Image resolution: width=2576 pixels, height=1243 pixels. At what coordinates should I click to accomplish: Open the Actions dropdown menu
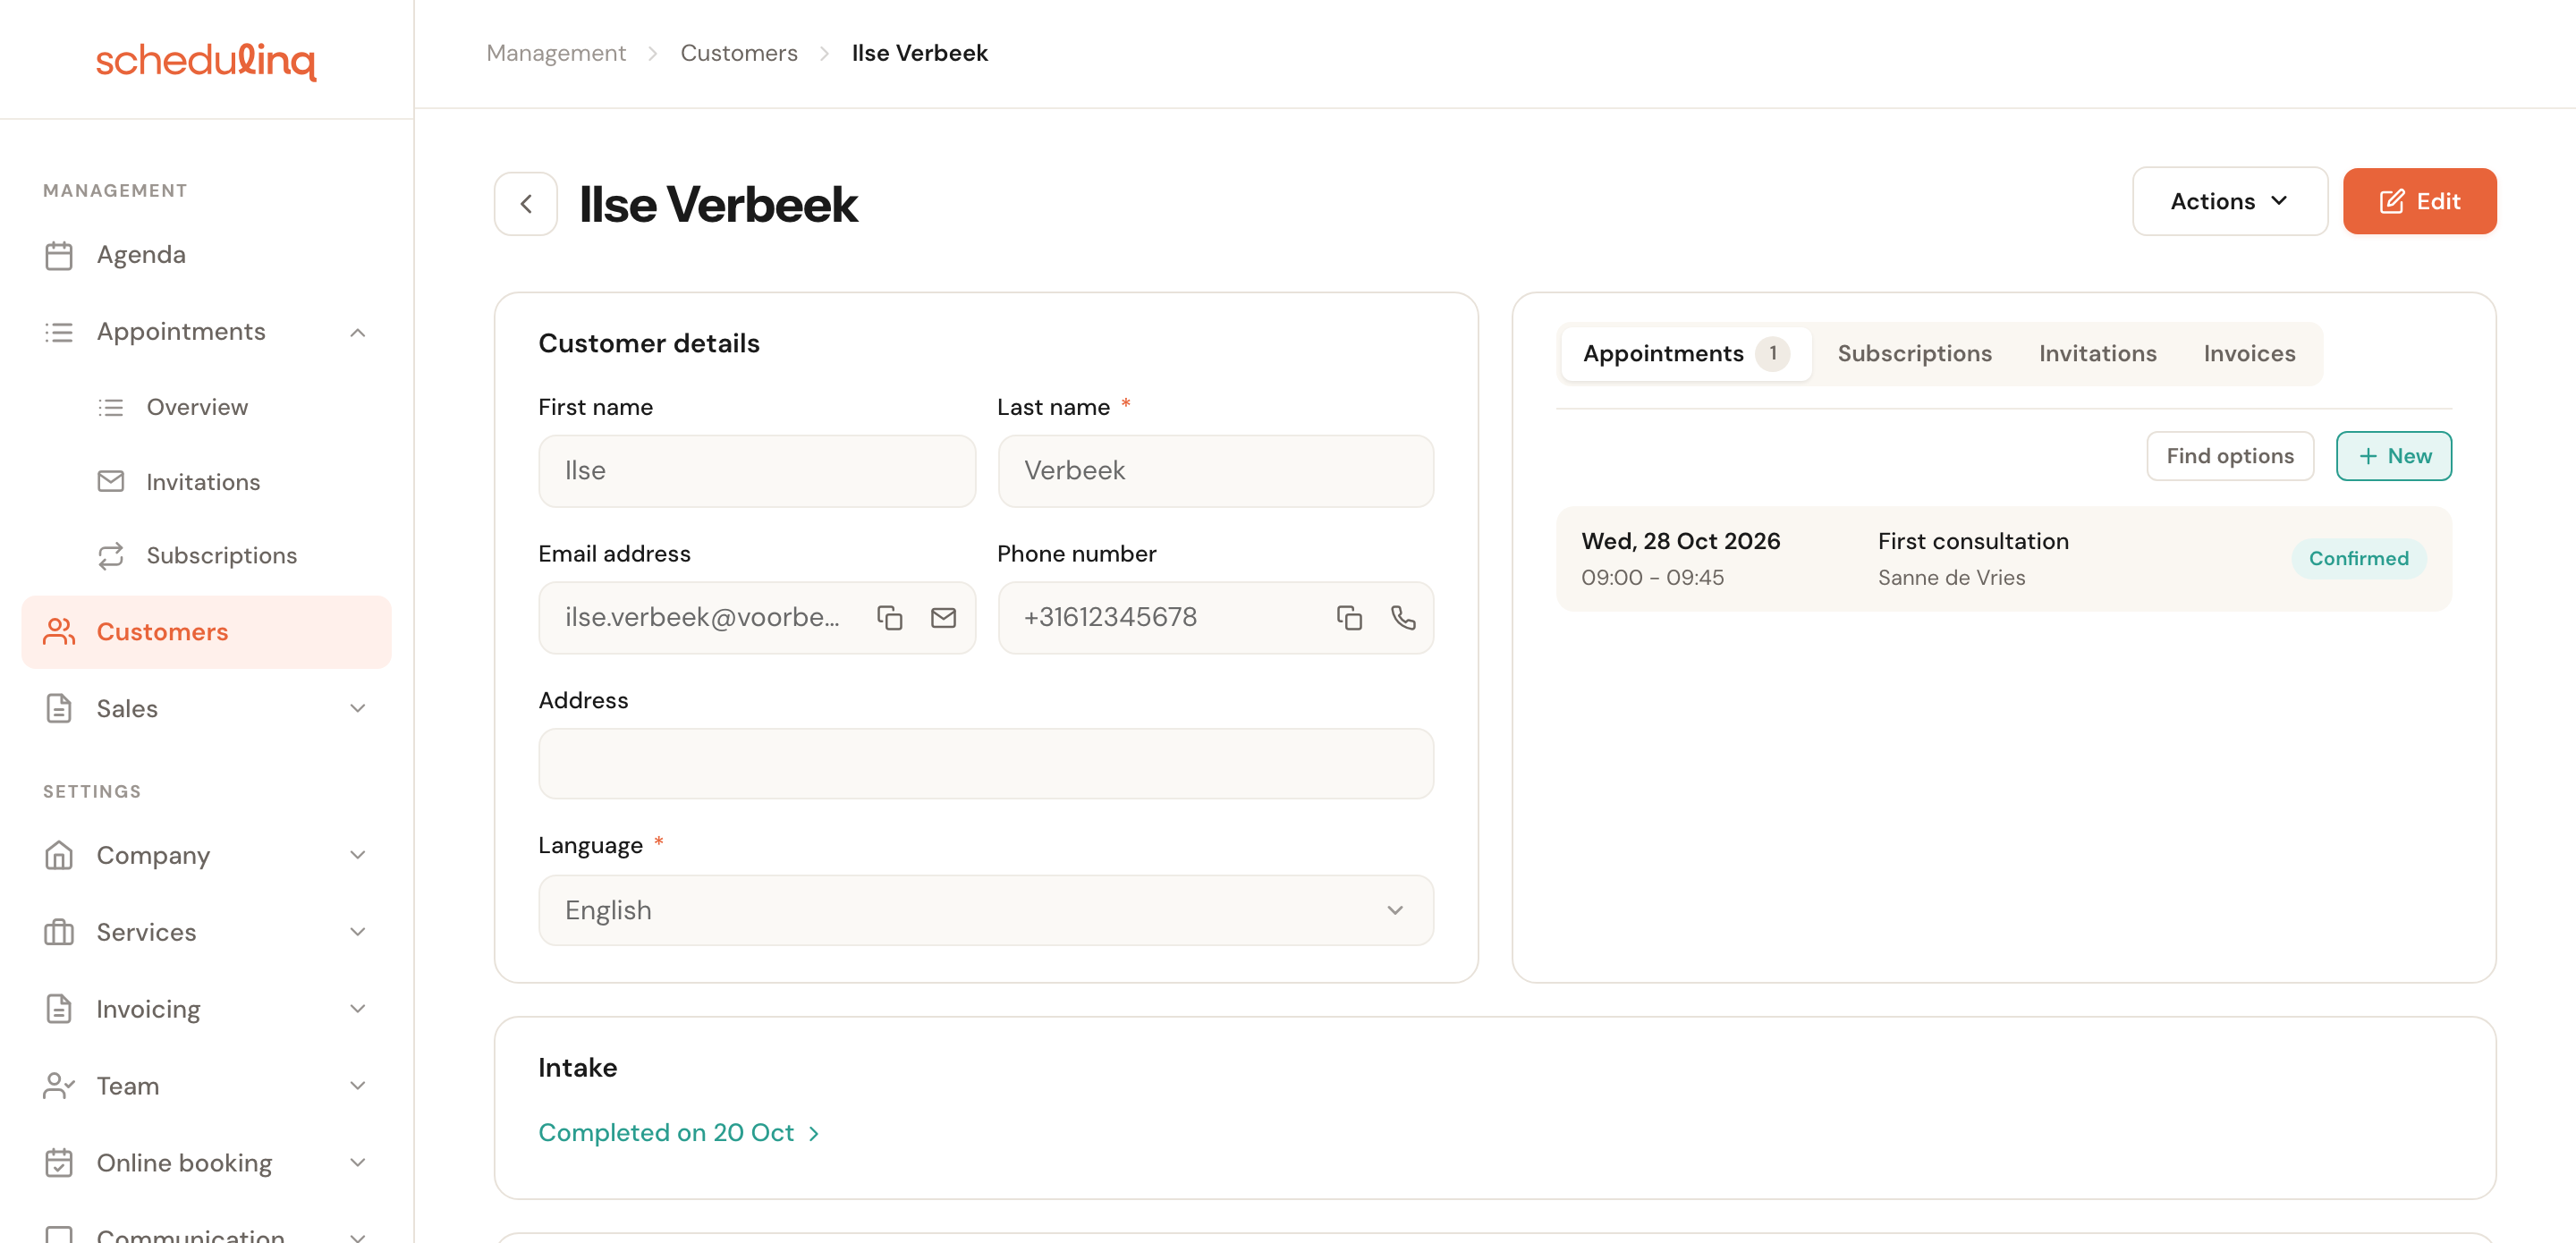pos(2229,202)
